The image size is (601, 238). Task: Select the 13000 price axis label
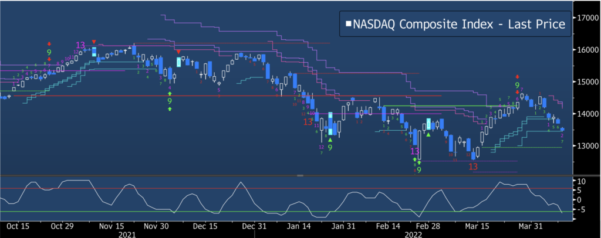587,146
